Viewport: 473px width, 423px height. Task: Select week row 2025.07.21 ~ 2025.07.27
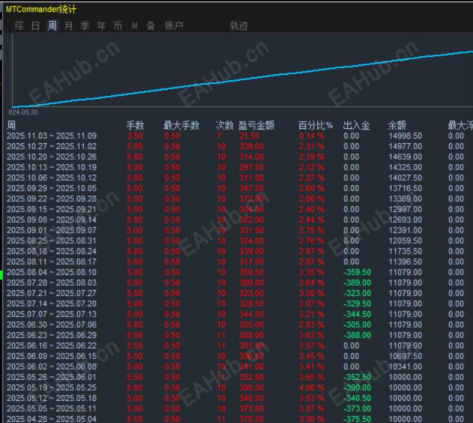point(238,293)
